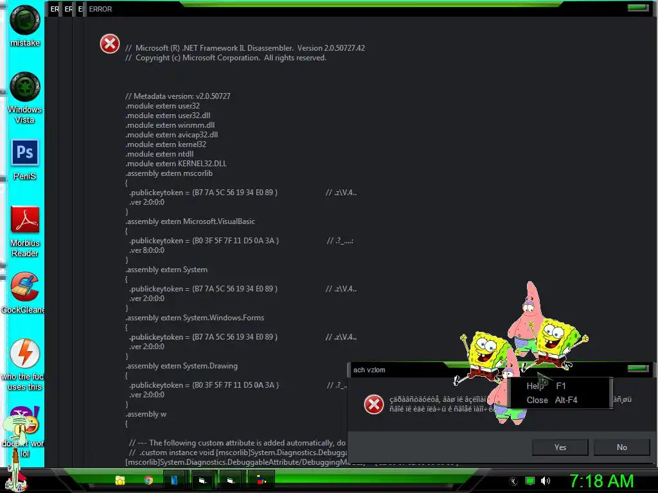The image size is (658, 493).
Task: Click the red error icon in ERROR window
Action: tap(109, 44)
